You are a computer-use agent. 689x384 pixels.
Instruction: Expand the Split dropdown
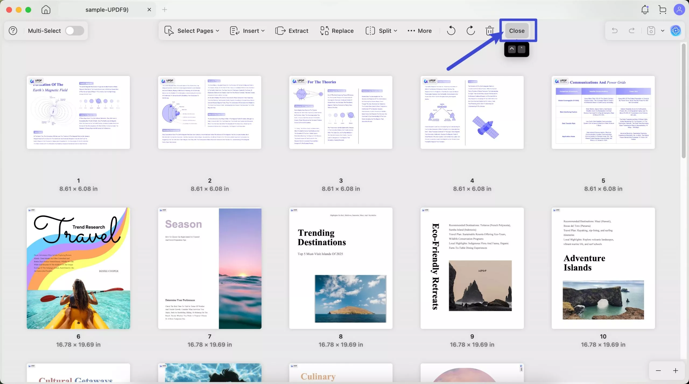point(381,31)
